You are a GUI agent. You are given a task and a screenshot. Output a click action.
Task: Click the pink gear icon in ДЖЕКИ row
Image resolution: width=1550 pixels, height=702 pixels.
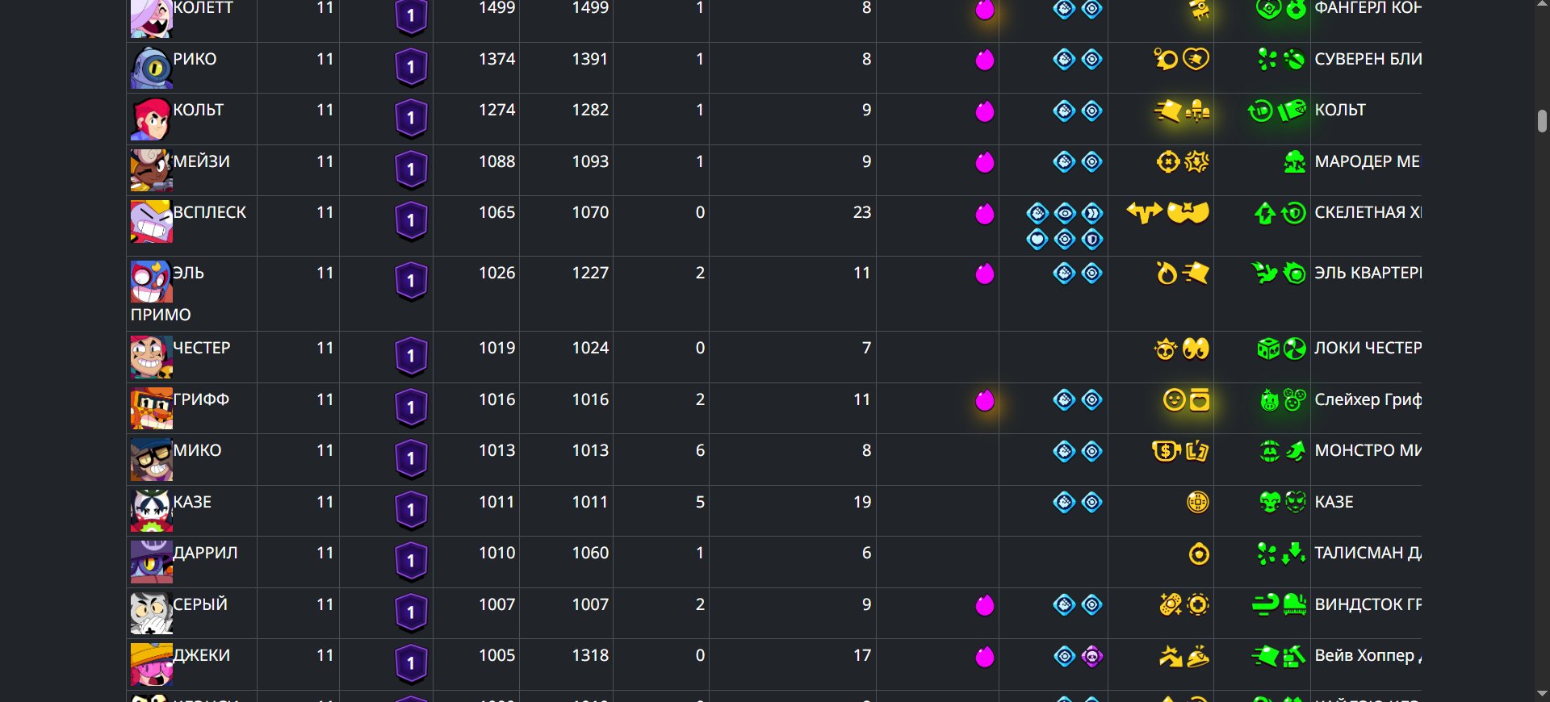pos(1092,657)
